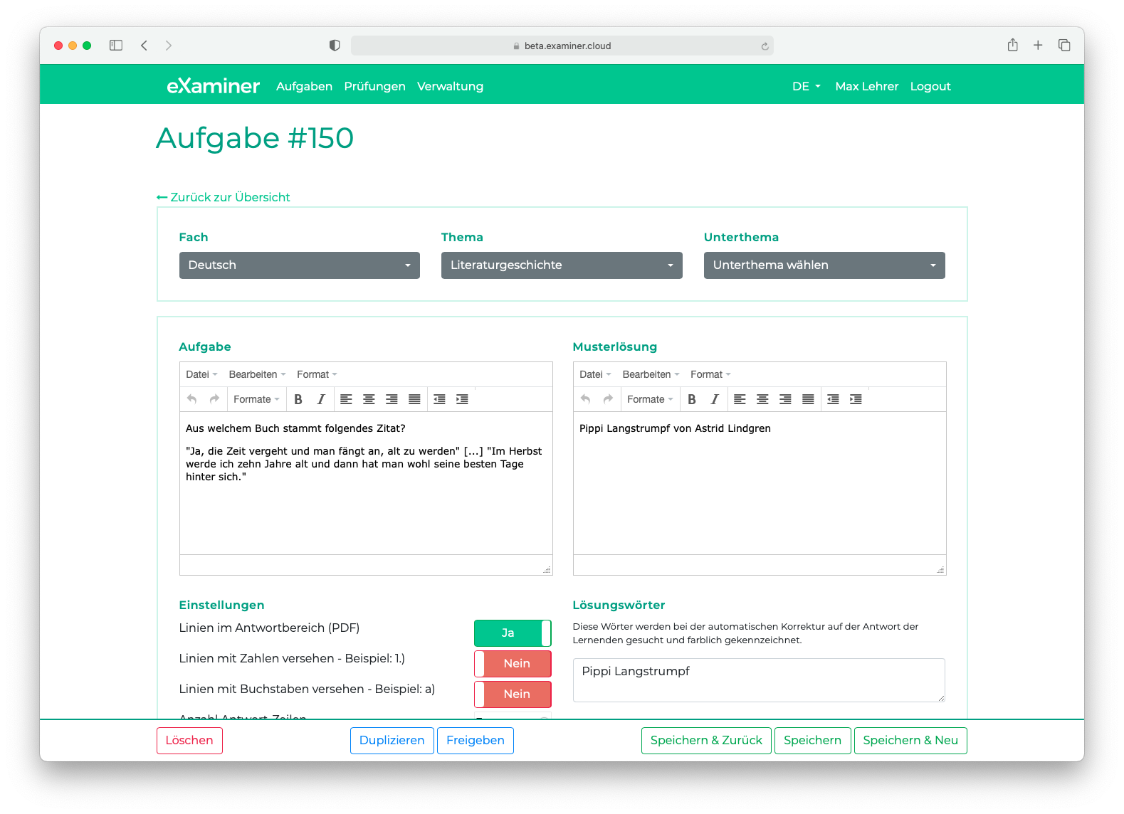Screen dimensions: 1124x814
Task: Toggle Linien im Antwortbereich (PDF) switch
Action: tap(513, 633)
